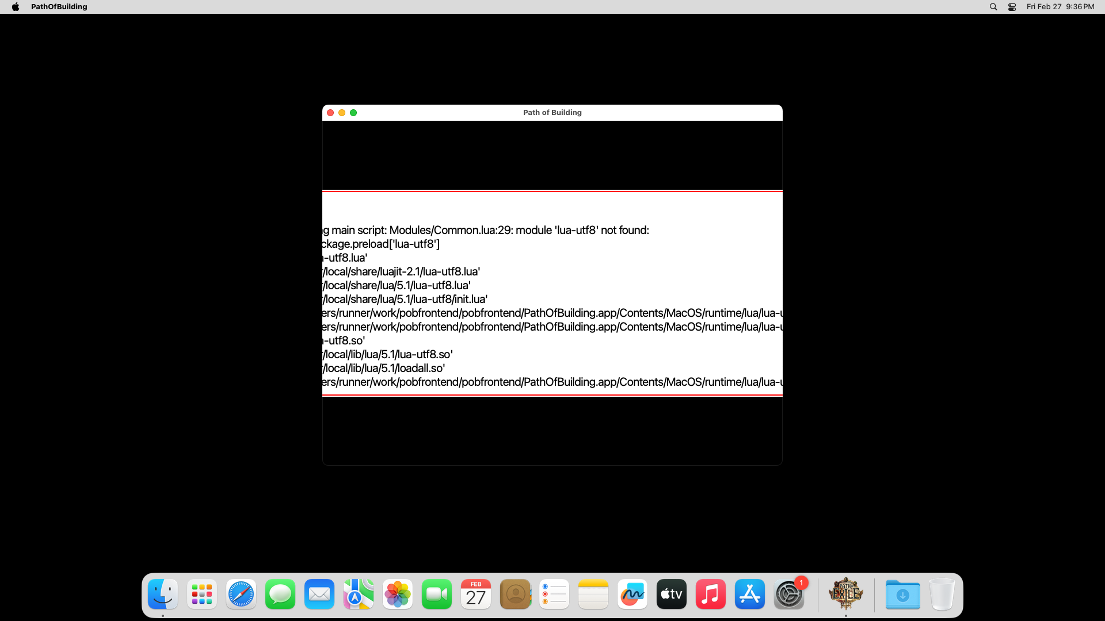
Task: Open the Apple menu
Action: [16, 7]
